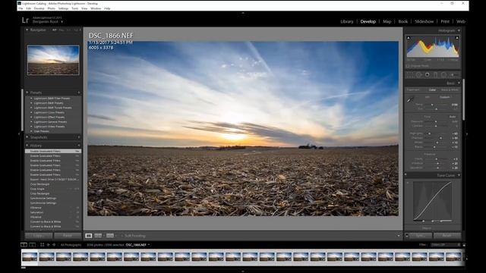Open the Develop menu
486x273 pixels.
pyautogui.click(x=39, y=8)
